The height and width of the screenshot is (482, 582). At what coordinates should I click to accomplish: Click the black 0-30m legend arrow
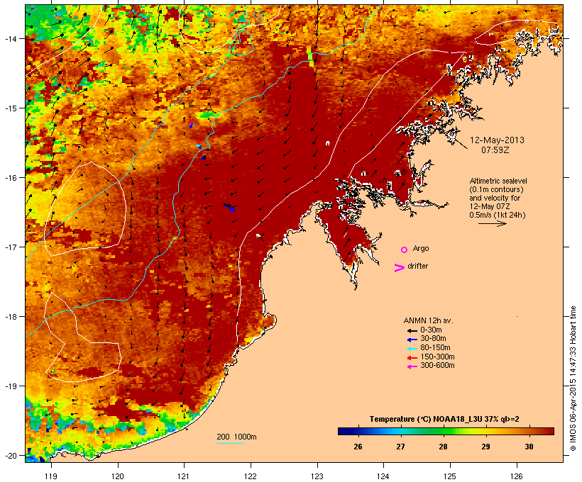tap(412, 330)
